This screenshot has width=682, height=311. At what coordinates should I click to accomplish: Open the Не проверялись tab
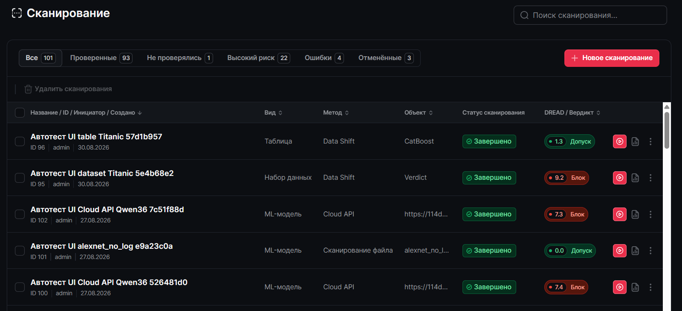180,58
